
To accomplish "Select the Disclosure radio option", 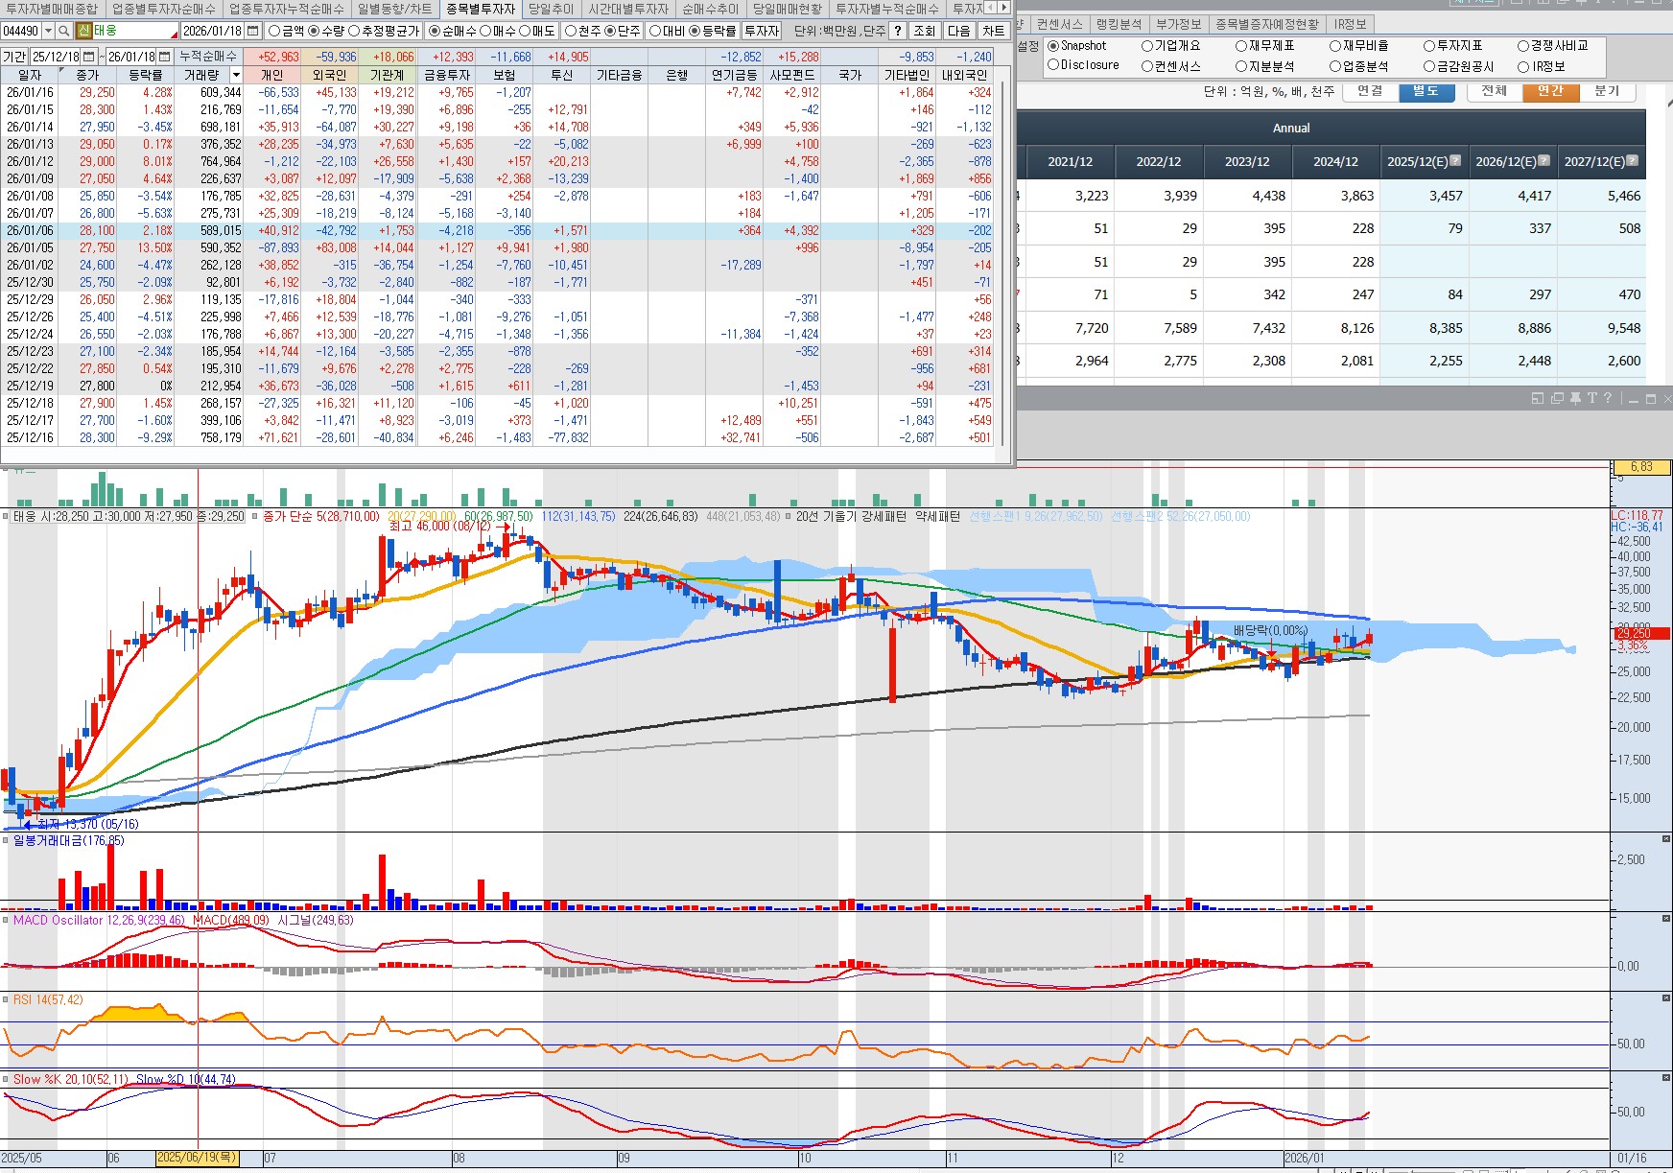I will pos(1053,64).
